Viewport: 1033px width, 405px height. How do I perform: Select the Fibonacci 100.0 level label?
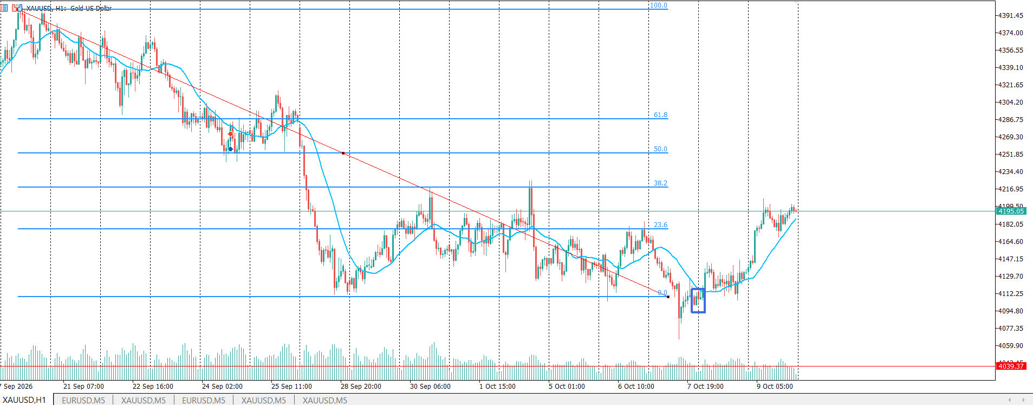pos(659,5)
